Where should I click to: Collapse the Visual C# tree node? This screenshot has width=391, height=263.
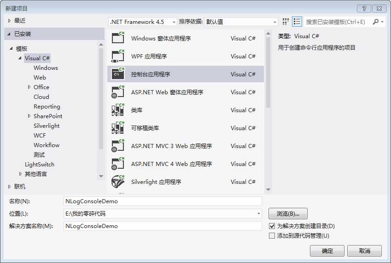click(20, 58)
